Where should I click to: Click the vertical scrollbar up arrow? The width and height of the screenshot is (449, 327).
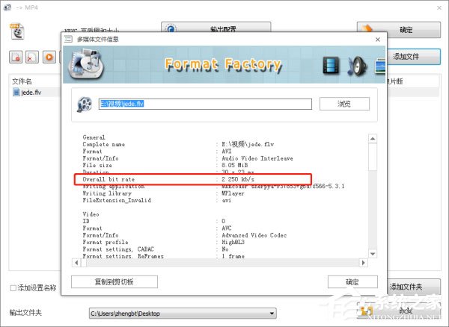(x=373, y=139)
